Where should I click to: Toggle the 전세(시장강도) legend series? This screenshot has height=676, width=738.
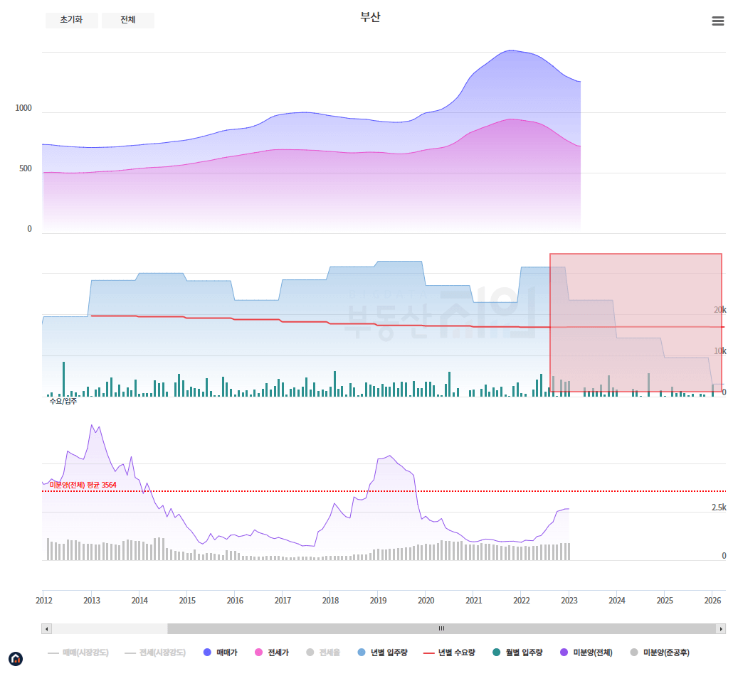click(x=155, y=653)
